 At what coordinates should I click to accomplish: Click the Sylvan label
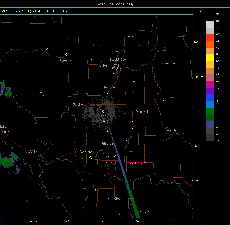click(104, 65)
